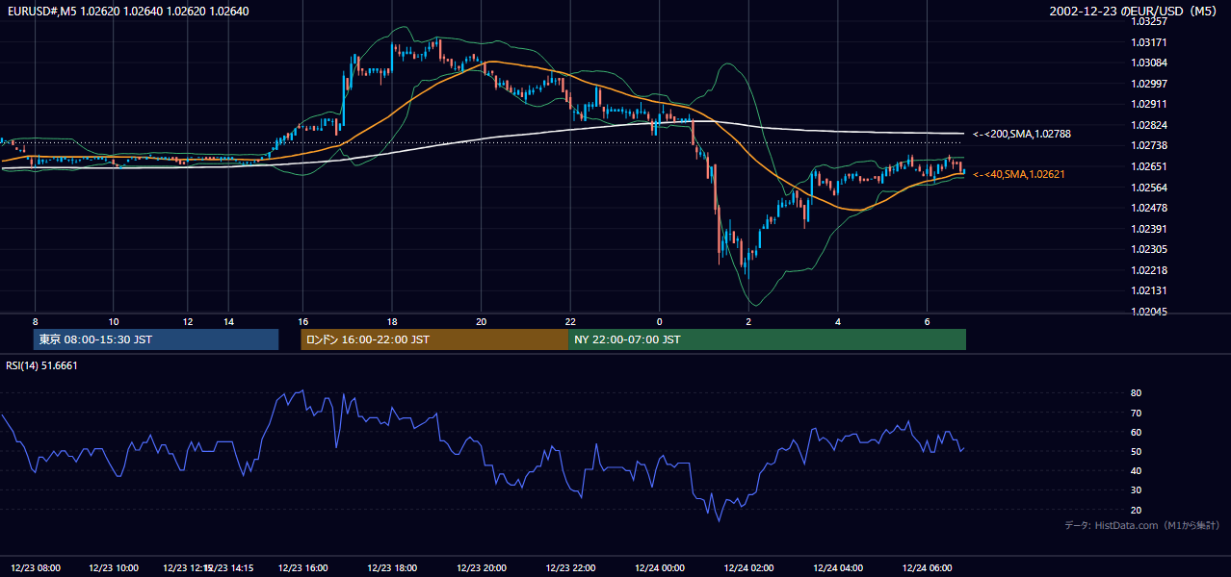Click hour label 6 below the price chart
The height and width of the screenshot is (577, 1231).
pos(927,321)
